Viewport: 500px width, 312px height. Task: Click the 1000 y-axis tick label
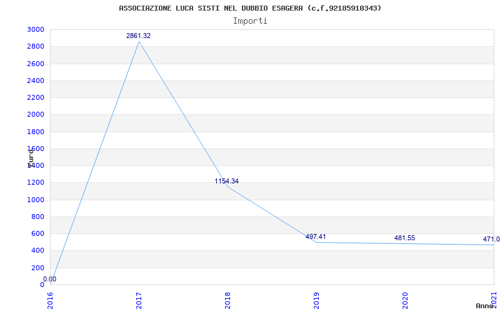point(36,200)
